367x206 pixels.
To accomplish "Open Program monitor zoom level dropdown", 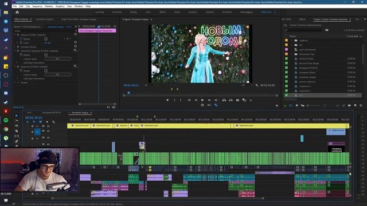I will (149, 85).
